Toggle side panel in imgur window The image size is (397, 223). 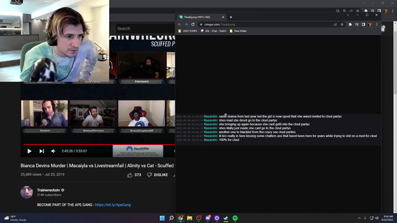(364, 25)
